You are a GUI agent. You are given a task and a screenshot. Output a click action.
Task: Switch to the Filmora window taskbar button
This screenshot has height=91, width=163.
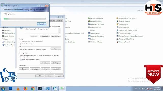click(x=40, y=89)
